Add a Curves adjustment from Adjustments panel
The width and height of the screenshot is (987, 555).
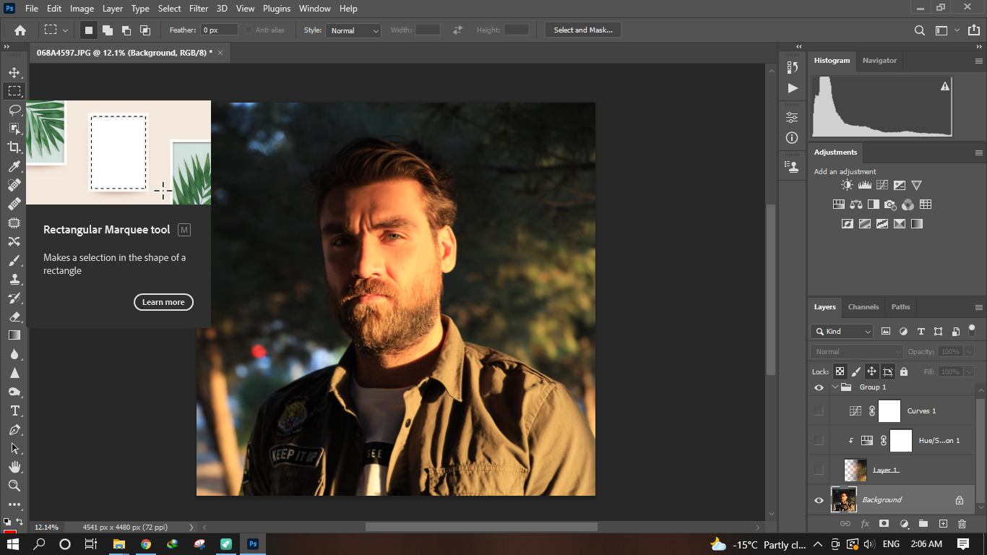pos(882,185)
